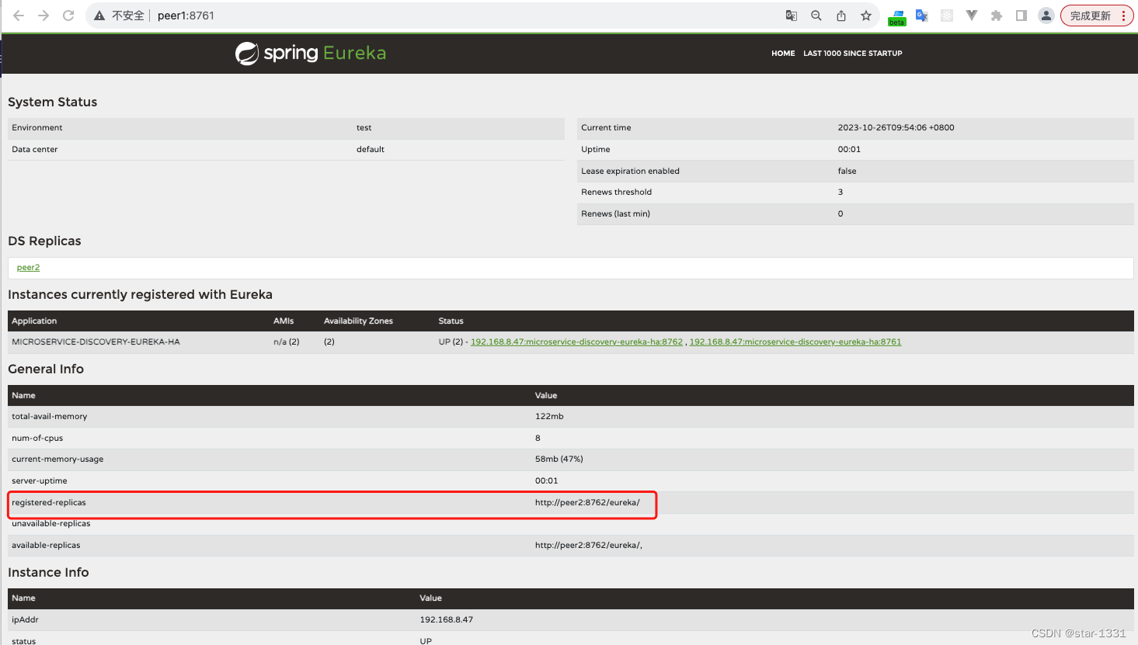Viewport: 1138px width, 645px height.
Task: Open the instance link ending in ha:8762
Action: click(x=576, y=342)
